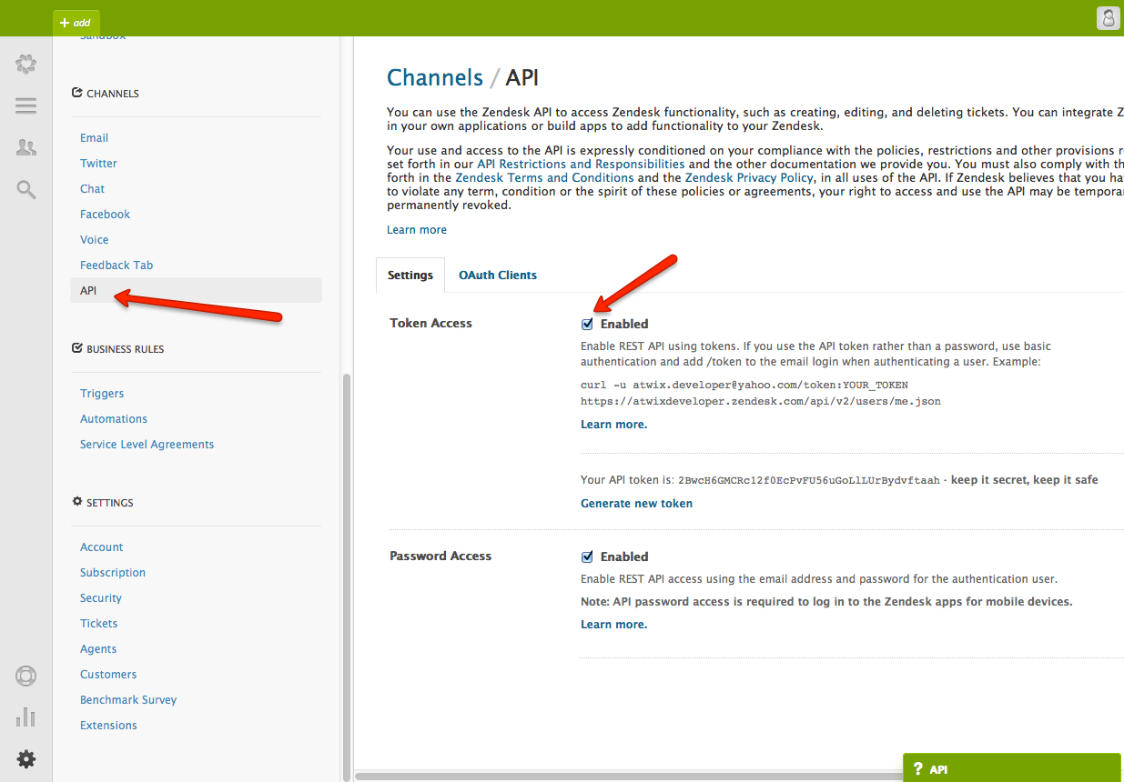The height and width of the screenshot is (782, 1124).
Task: Click the search magnifier icon
Action: (x=26, y=189)
